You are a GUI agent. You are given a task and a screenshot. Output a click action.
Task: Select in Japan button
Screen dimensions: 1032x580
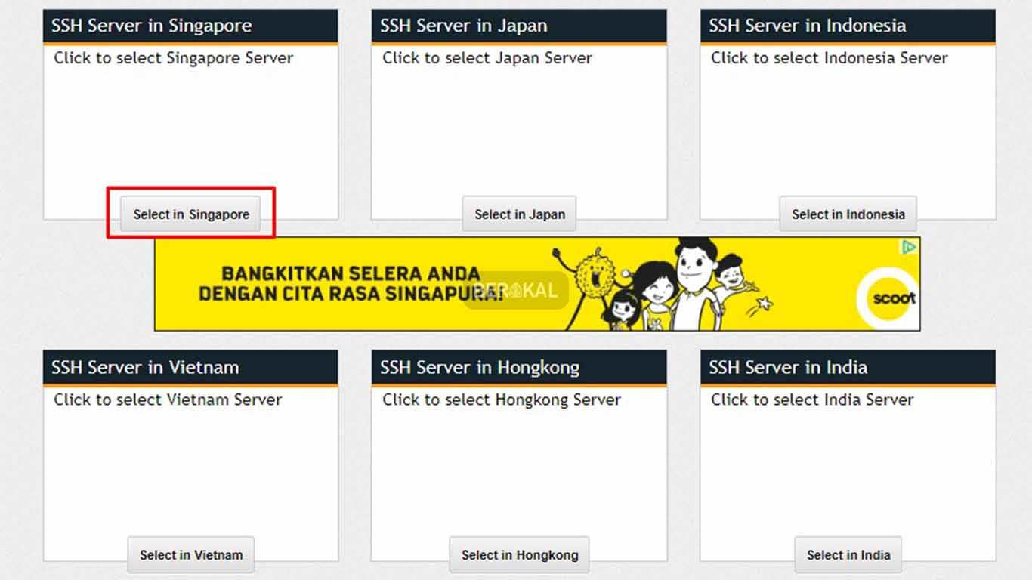[x=519, y=214]
